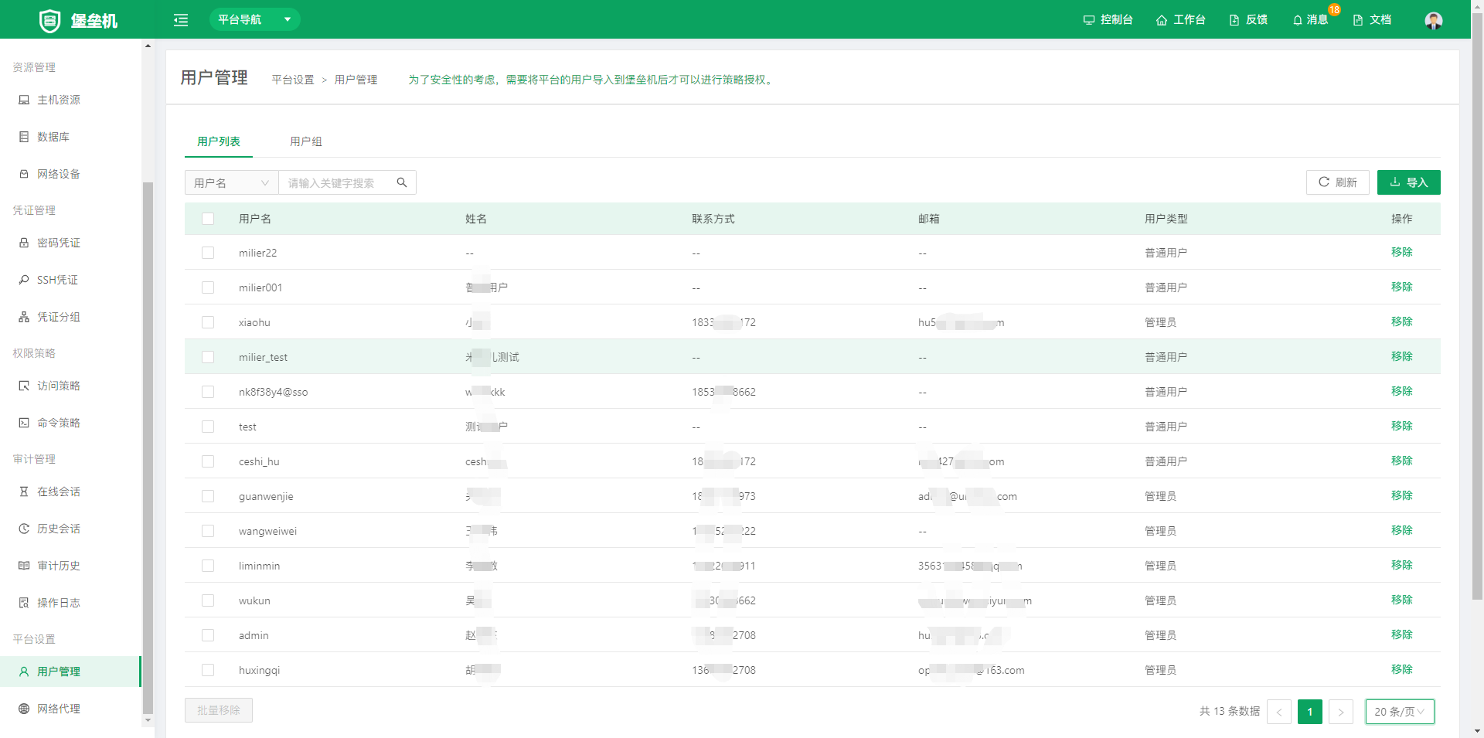Screen dimensions: 1484x738
Task: Check the box for user liminmin
Action: [x=208, y=566]
